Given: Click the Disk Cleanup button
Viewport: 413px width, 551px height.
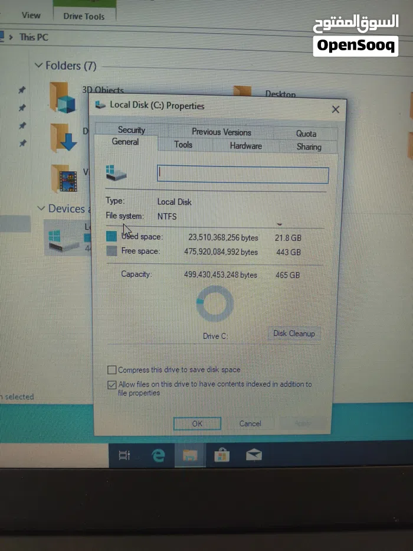Looking at the screenshot, I should pyautogui.click(x=294, y=334).
